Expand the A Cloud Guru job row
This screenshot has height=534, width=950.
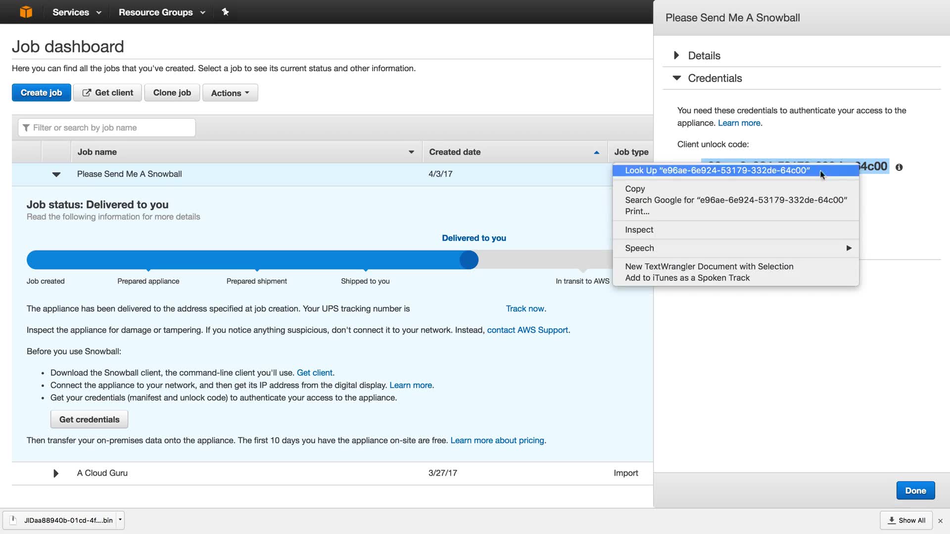(56, 473)
